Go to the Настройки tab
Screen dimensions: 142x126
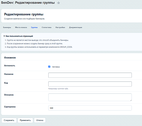tap(60, 27)
